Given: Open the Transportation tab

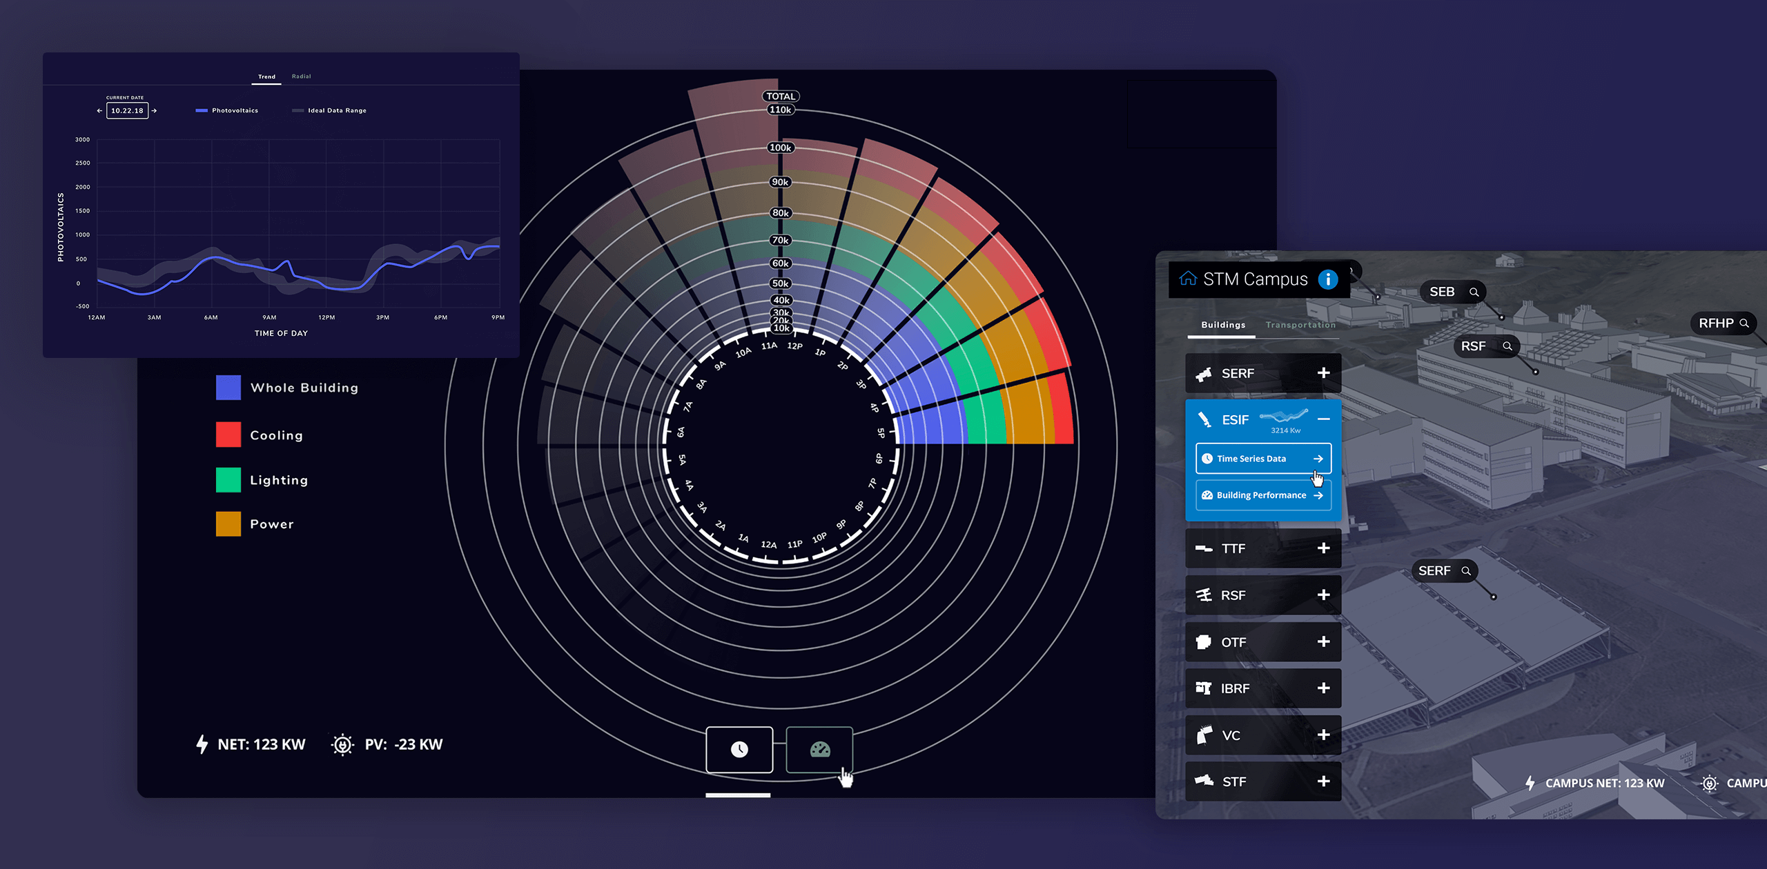Looking at the screenshot, I should click(x=1300, y=325).
